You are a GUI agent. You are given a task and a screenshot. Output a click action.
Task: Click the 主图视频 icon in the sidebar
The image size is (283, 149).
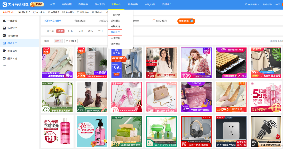tap(4, 51)
